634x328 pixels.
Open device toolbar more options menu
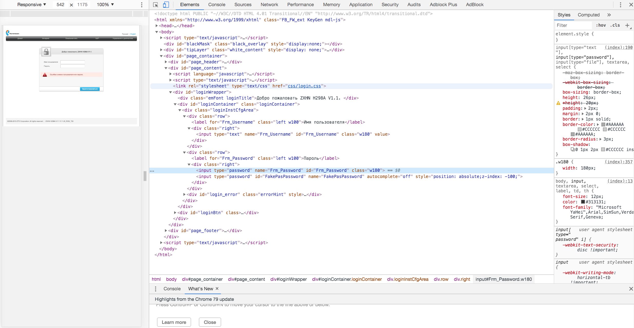coord(142,5)
